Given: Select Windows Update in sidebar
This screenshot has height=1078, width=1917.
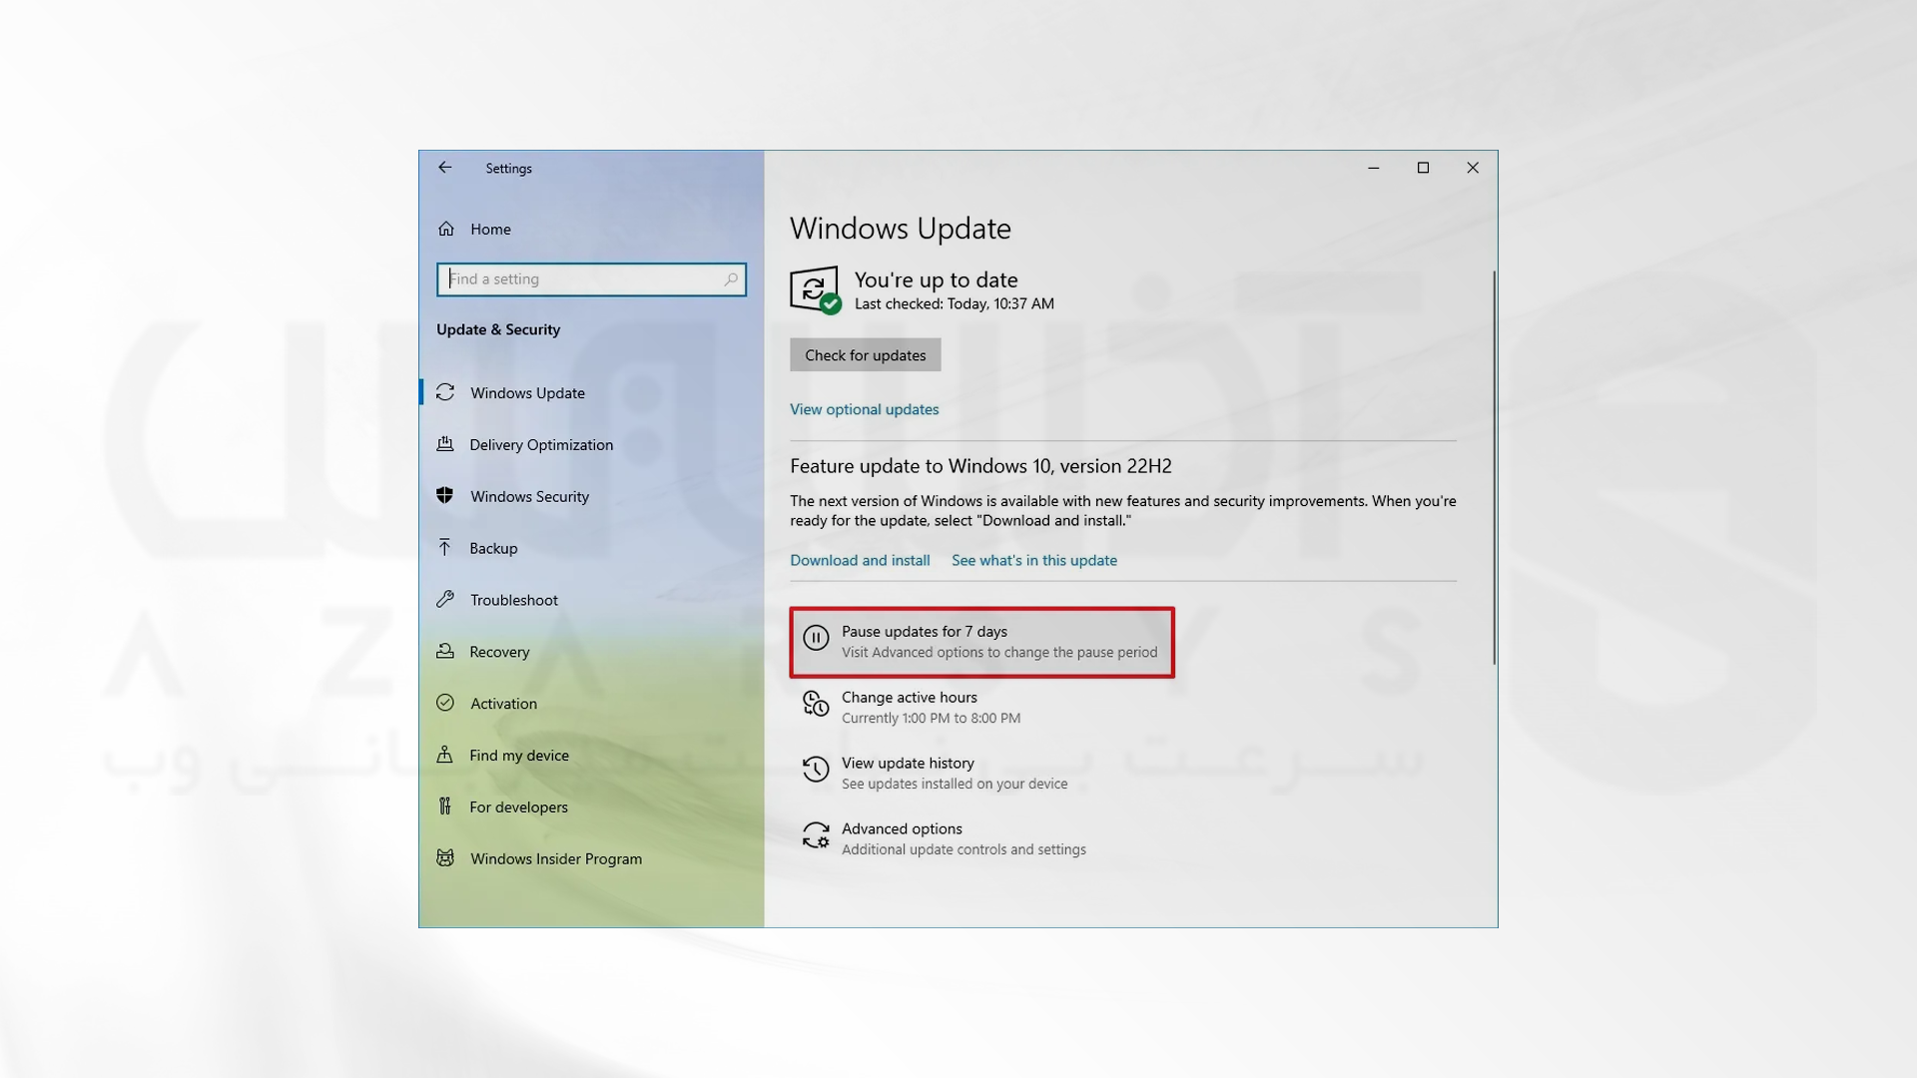Looking at the screenshot, I should (x=527, y=393).
